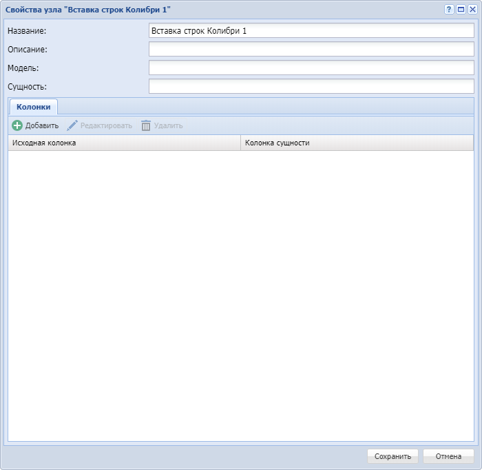
Task: Switch to the Колонки tab
Action: point(33,107)
